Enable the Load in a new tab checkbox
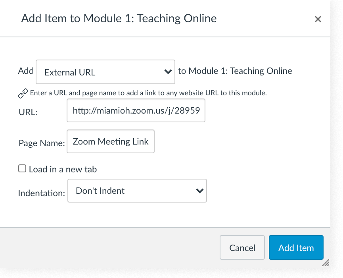343x278 pixels. [x=22, y=169]
